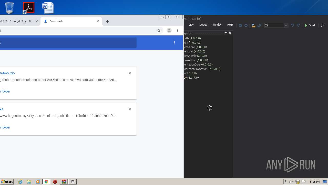Bookmark this page with the star icon
328x185 pixels.
point(159,30)
